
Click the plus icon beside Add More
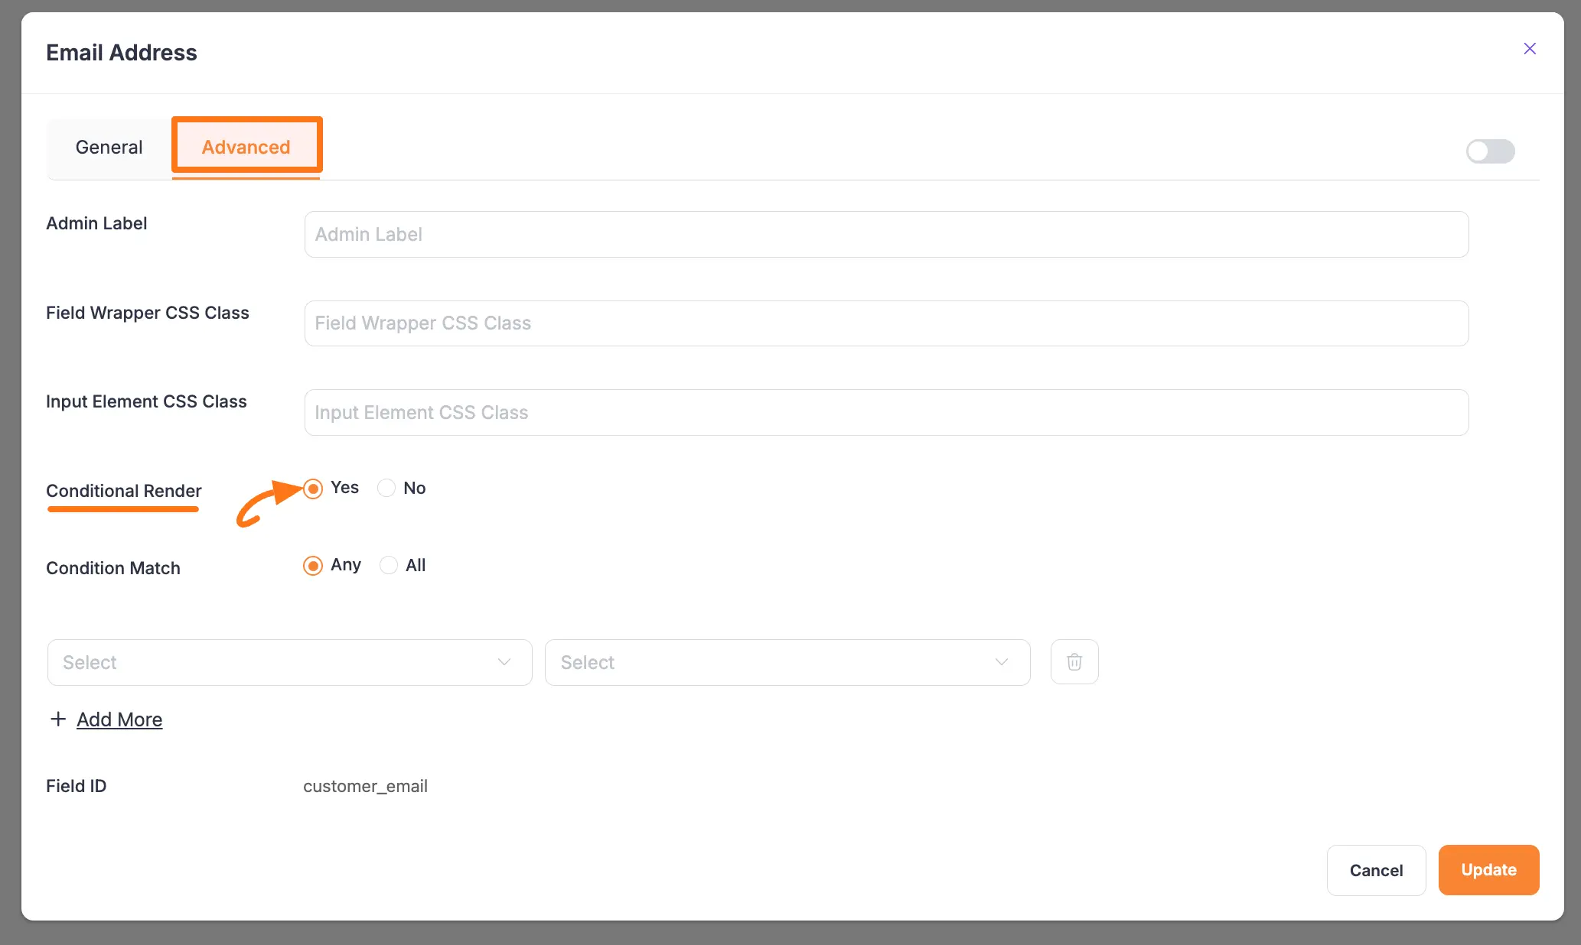(x=57, y=719)
